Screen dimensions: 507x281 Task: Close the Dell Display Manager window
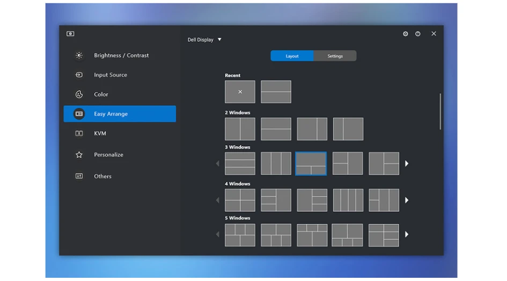click(x=433, y=34)
